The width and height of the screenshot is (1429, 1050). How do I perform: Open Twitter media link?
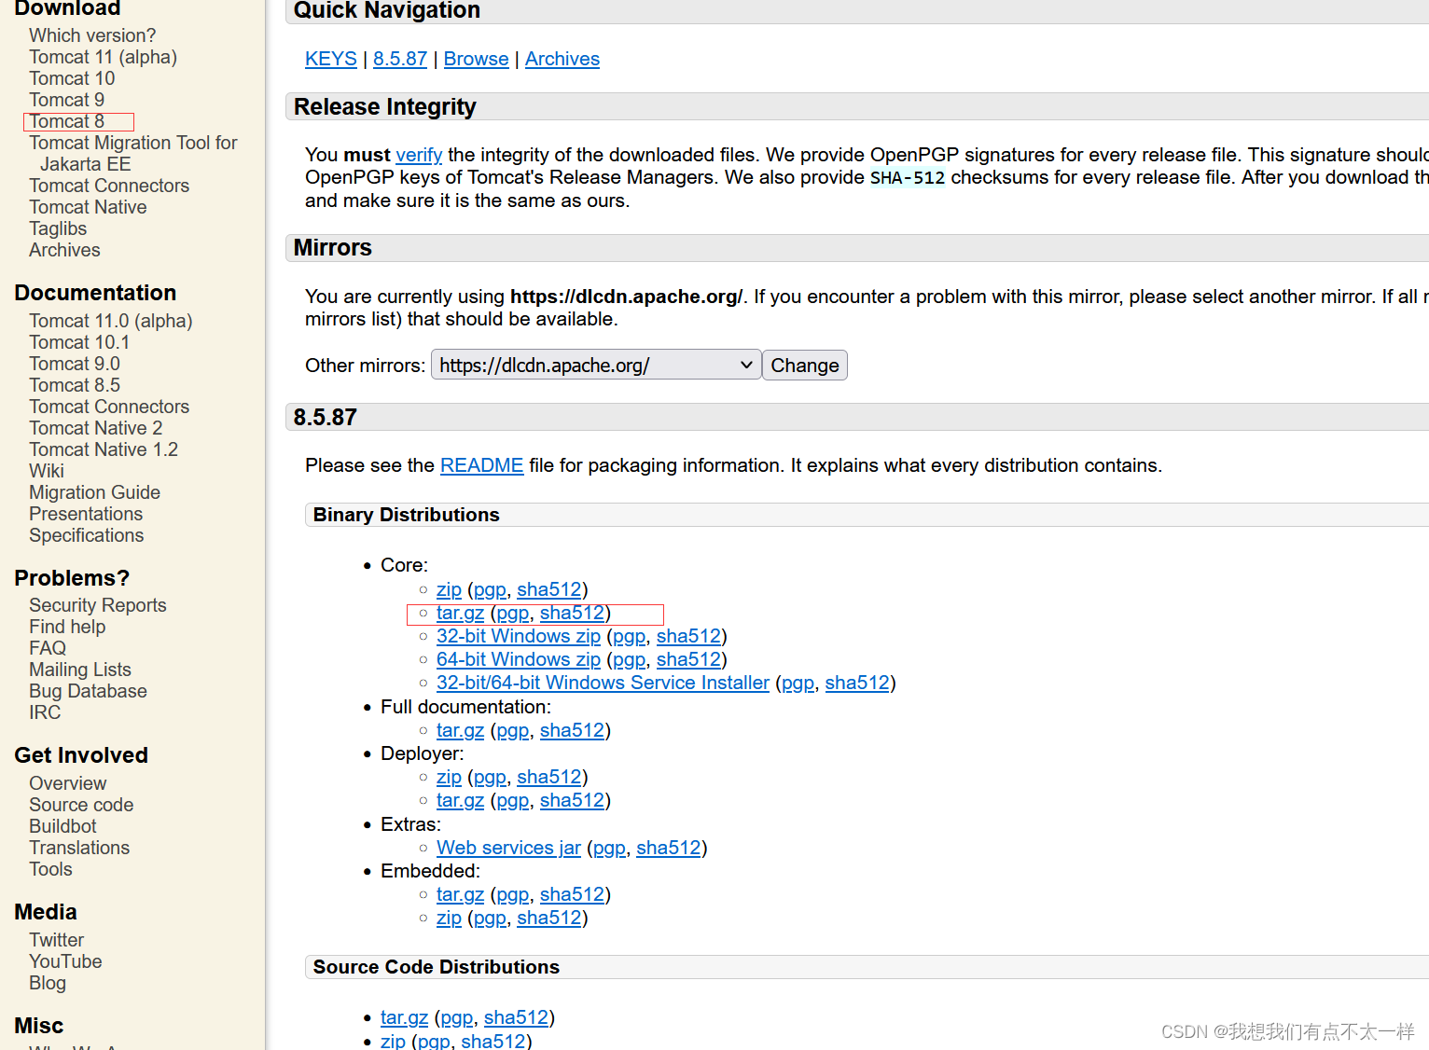point(56,940)
